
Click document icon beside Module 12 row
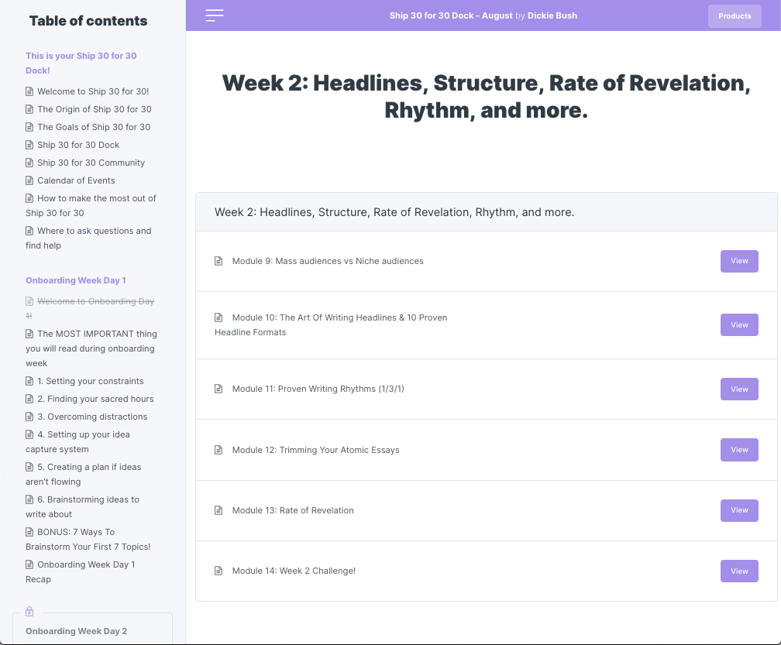[218, 450]
